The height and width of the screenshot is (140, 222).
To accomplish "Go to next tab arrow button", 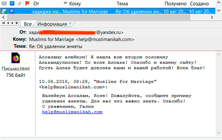I will click(12, 23).
